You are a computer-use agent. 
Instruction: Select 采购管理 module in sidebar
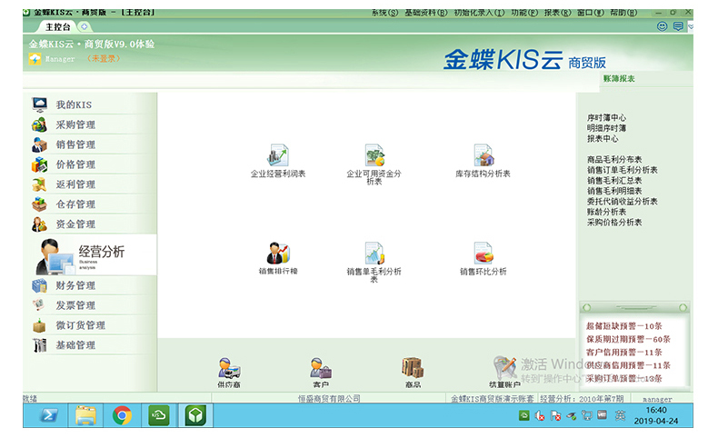[90, 124]
